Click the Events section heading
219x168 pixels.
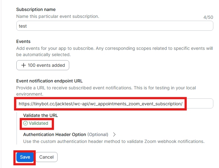click(x=23, y=41)
